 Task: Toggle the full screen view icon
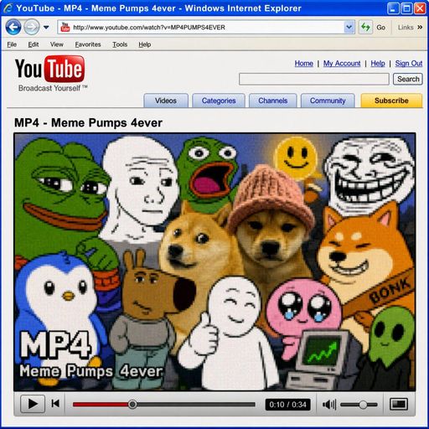pos(399,404)
